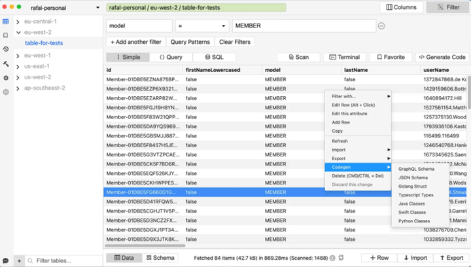Click the table path breadcrumb field
This screenshot has width=471, height=267.
[196, 7]
